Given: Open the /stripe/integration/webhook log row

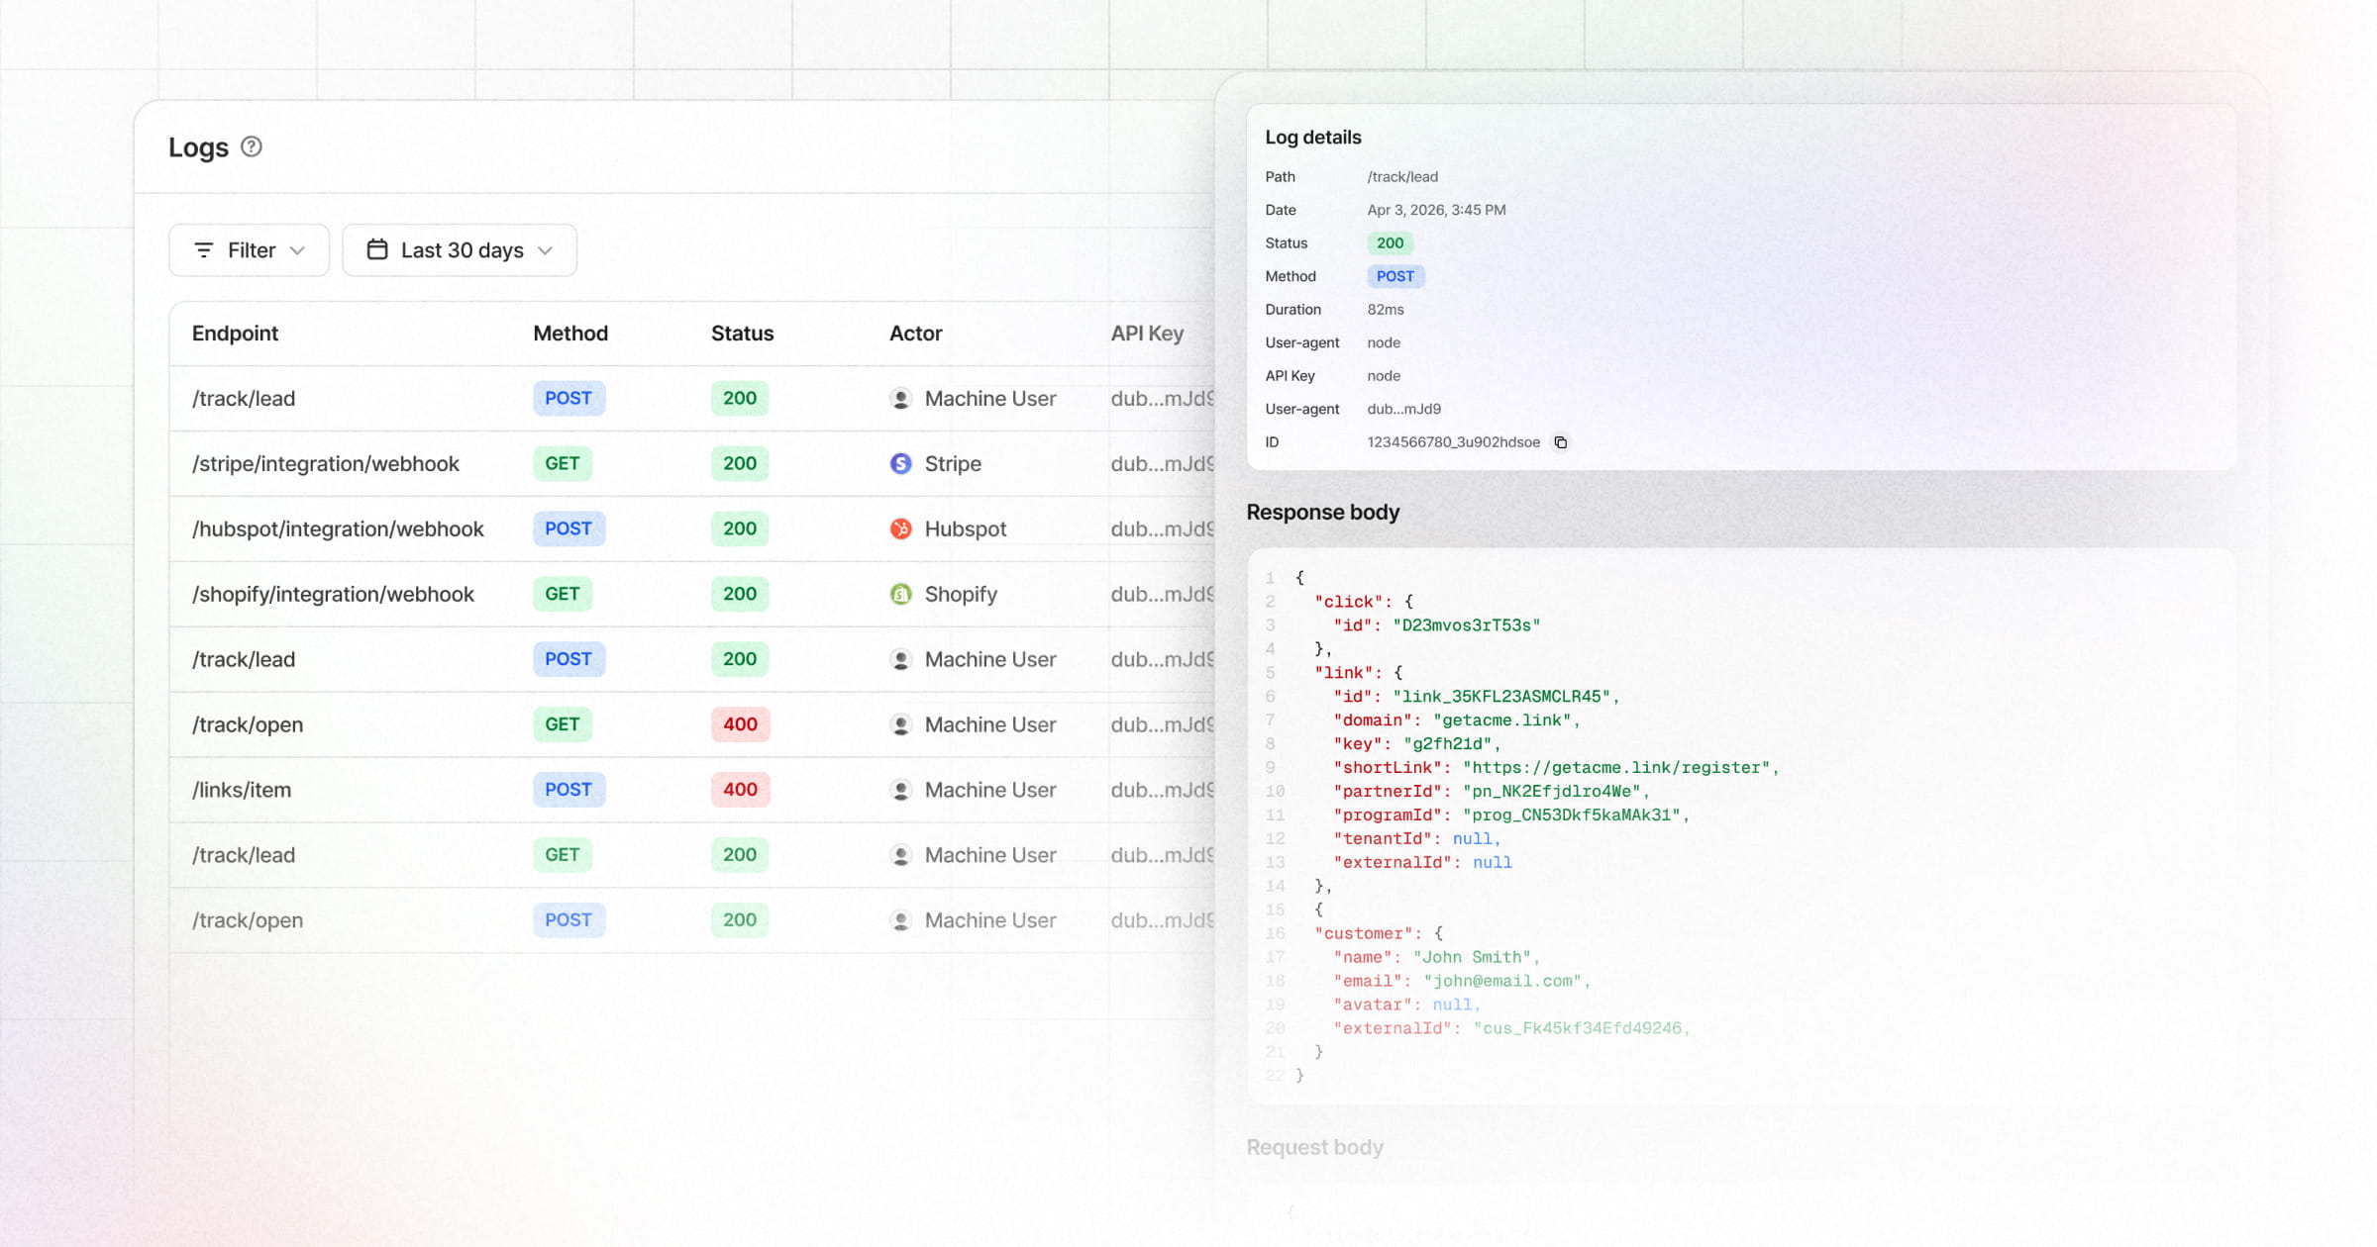Looking at the screenshot, I should (691, 463).
